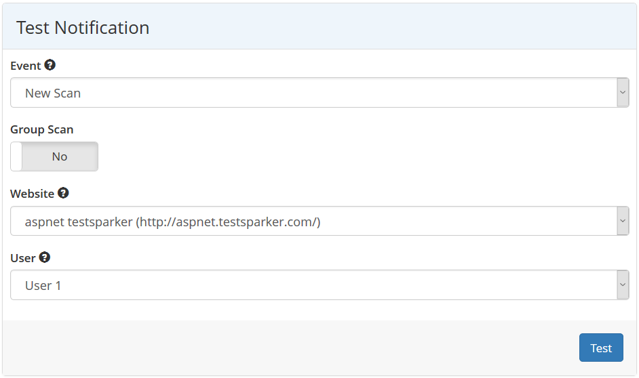
Task: Open the New Scan event selector
Action: point(312,93)
